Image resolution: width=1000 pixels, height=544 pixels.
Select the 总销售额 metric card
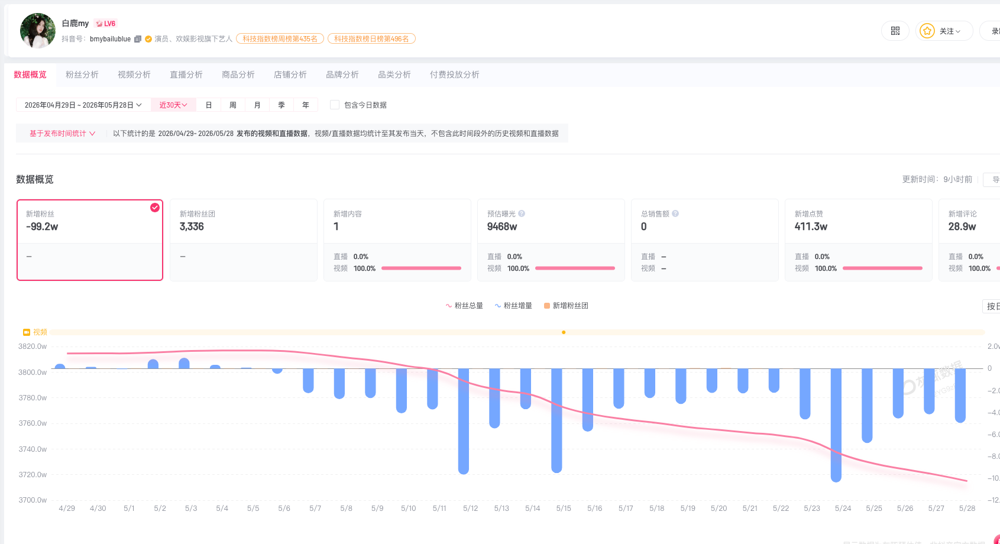click(705, 240)
